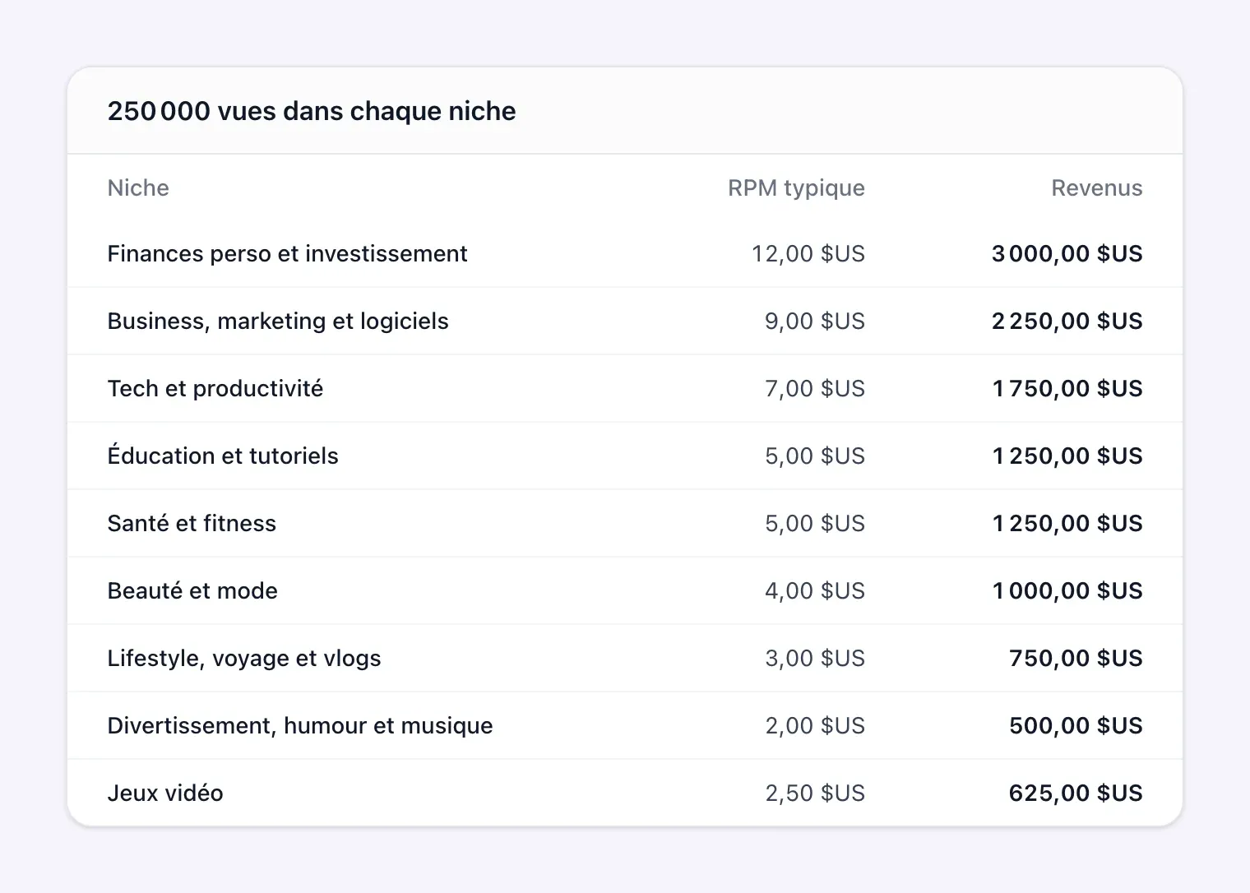Image resolution: width=1250 pixels, height=893 pixels.
Task: Select "Lifestyle, voyage et vlogs" niche name
Action: click(x=244, y=658)
